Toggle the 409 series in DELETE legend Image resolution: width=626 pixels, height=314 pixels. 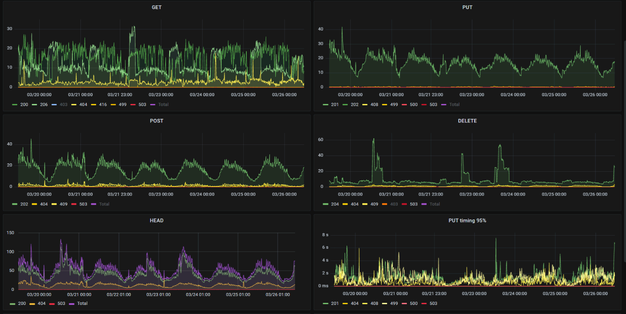point(374,204)
